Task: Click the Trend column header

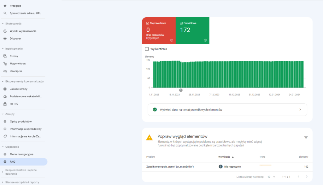Action: (x=262, y=157)
